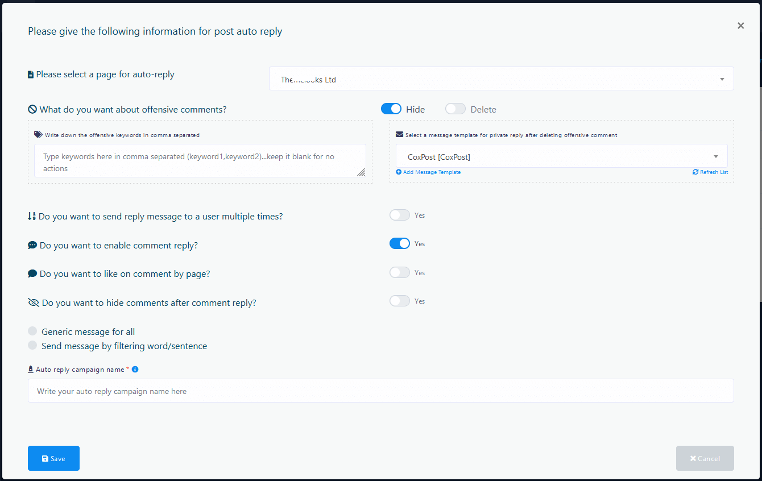Click Add Message Template link
This screenshot has height=481, width=762.
point(432,172)
